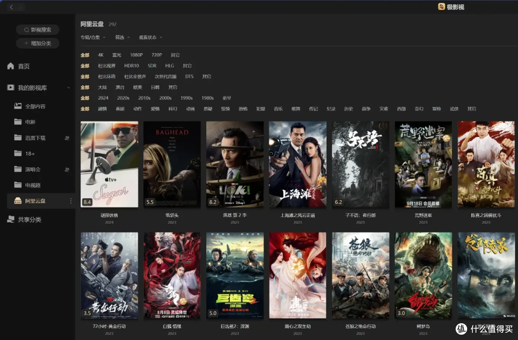Screen dimensions: 518x340
Task: Click 我的影视库 library icon
Action: 11,87
